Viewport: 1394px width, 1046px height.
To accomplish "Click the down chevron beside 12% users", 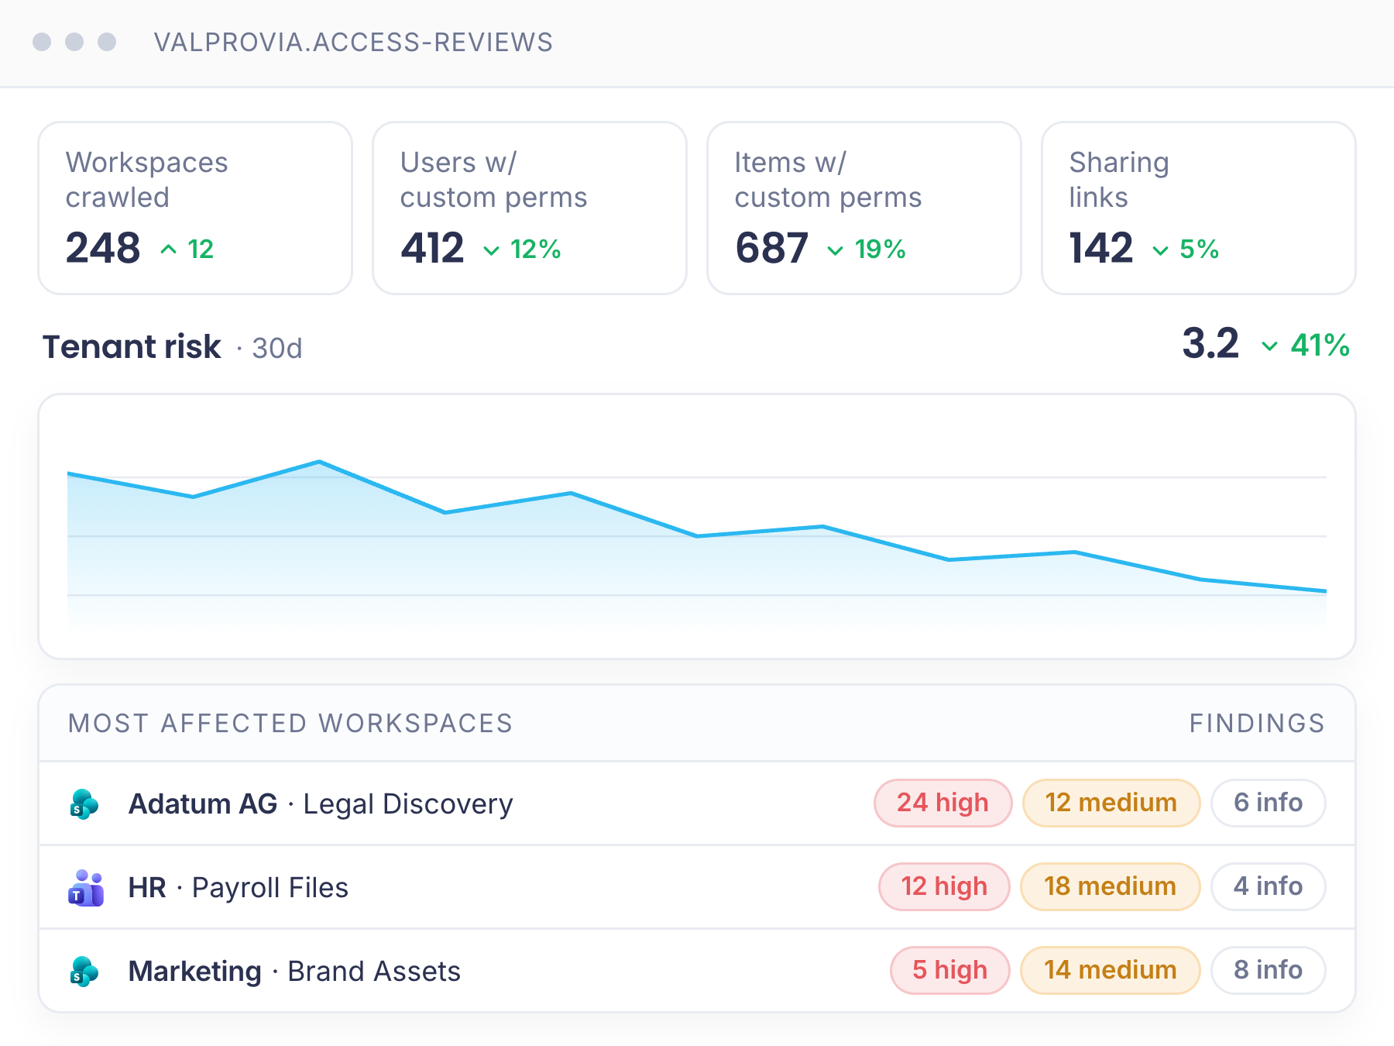I will 491,250.
